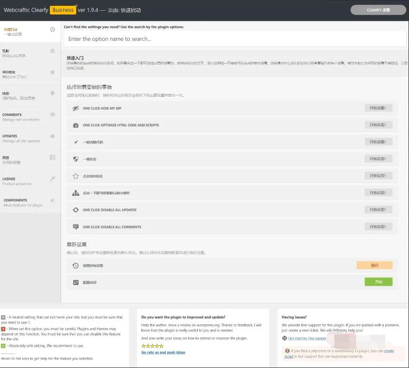Click the checkmark icon of the 一键清除代码 row
Screen dimensions: 409x368
[76, 142]
